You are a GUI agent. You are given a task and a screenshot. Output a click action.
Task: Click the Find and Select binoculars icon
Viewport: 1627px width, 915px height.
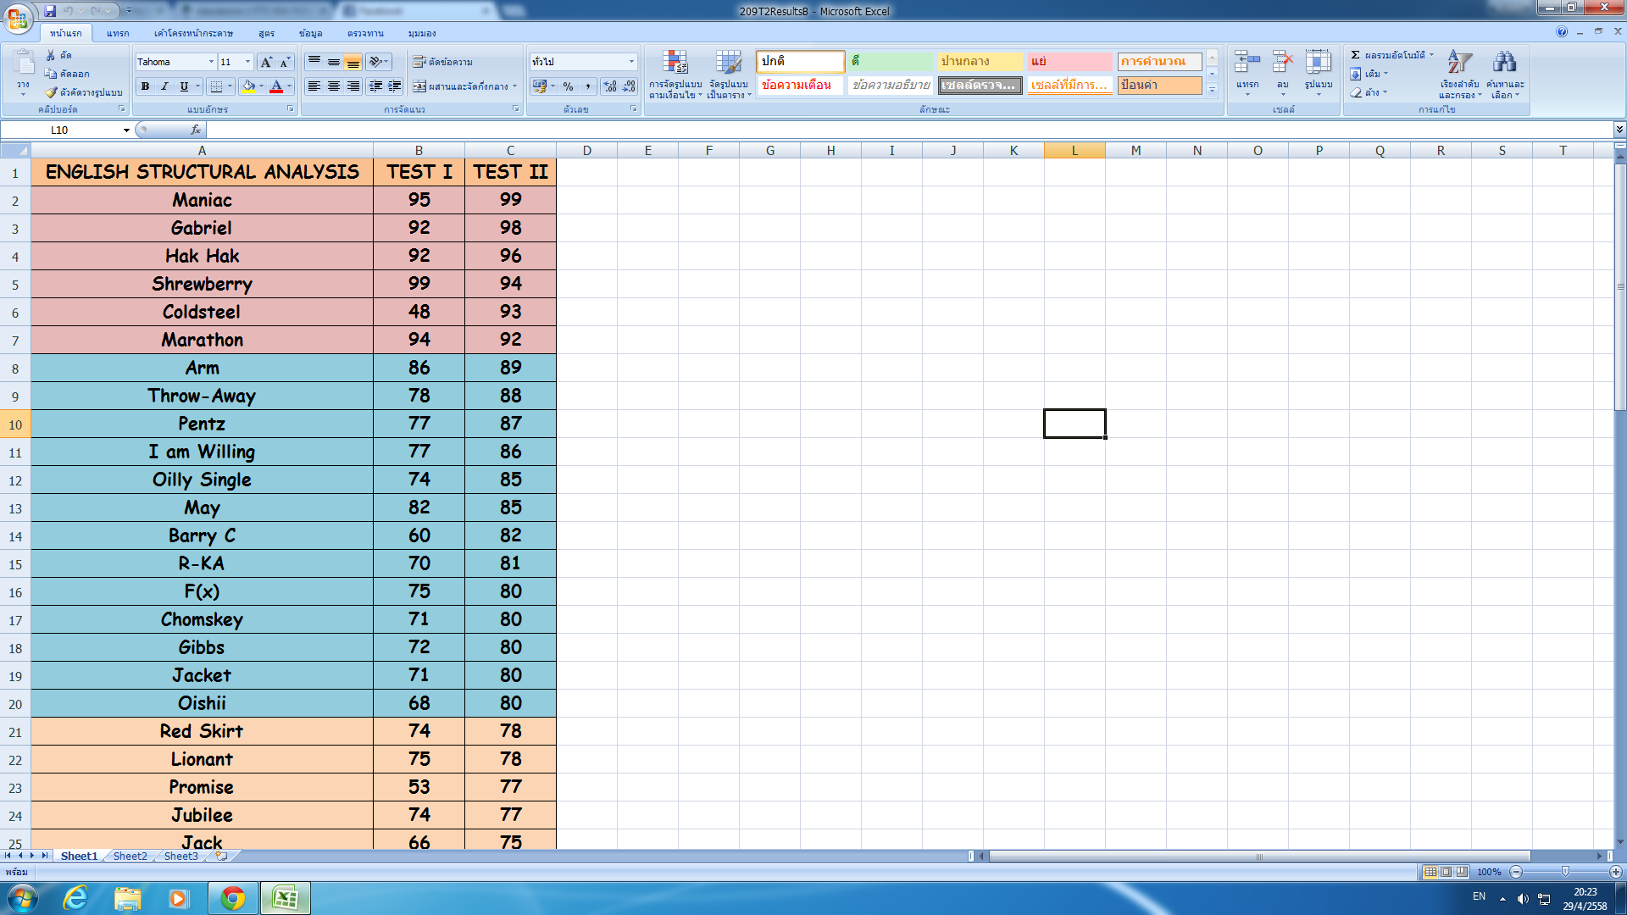1505,63
